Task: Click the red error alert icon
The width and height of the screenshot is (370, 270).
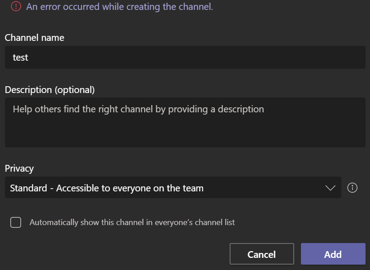Action: pyautogui.click(x=16, y=6)
